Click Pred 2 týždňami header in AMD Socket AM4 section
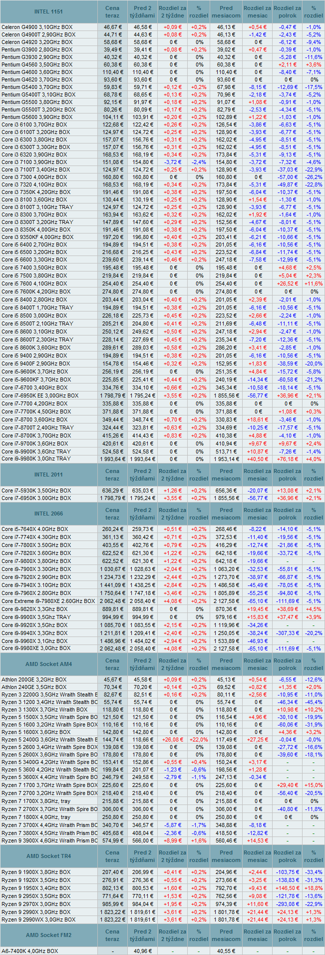This screenshot has height=955, width=325. [143, 664]
